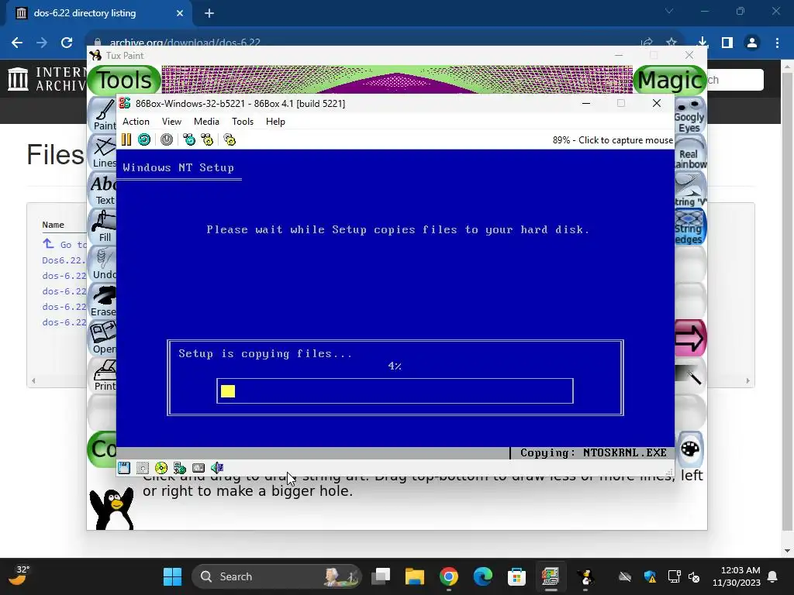Click the network status bar icon

coord(180,467)
